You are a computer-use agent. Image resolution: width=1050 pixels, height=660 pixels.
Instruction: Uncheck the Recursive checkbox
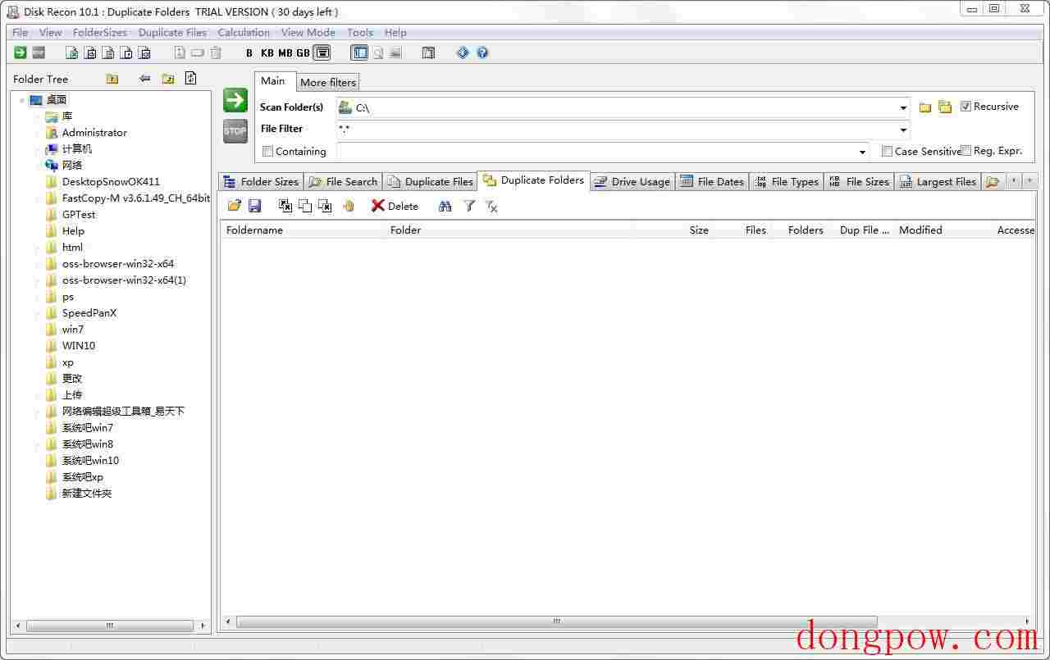click(966, 107)
